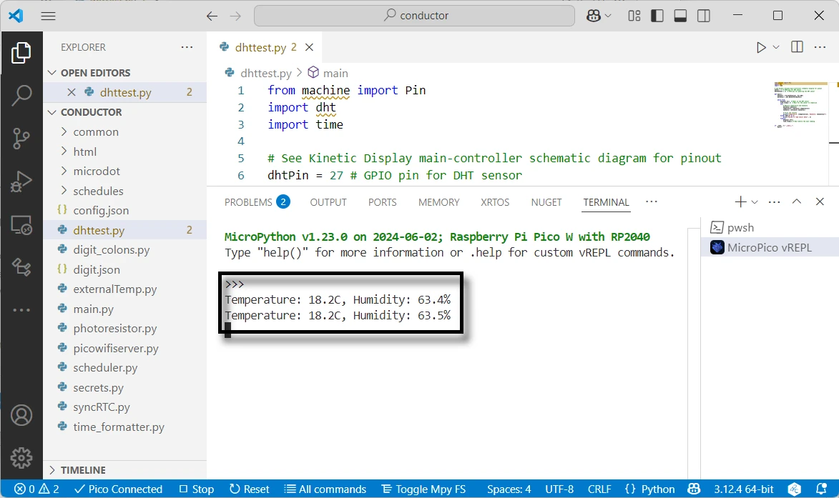The height and width of the screenshot is (498, 839).
Task: Switch to the XRTOS panel tab
Action: tap(495, 202)
